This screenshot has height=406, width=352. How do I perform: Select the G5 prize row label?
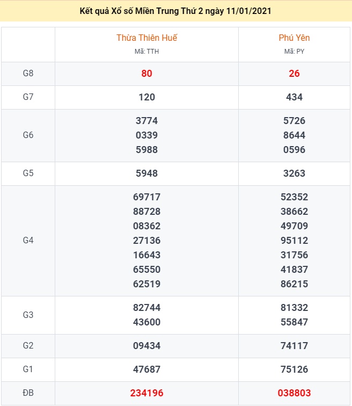click(x=28, y=173)
